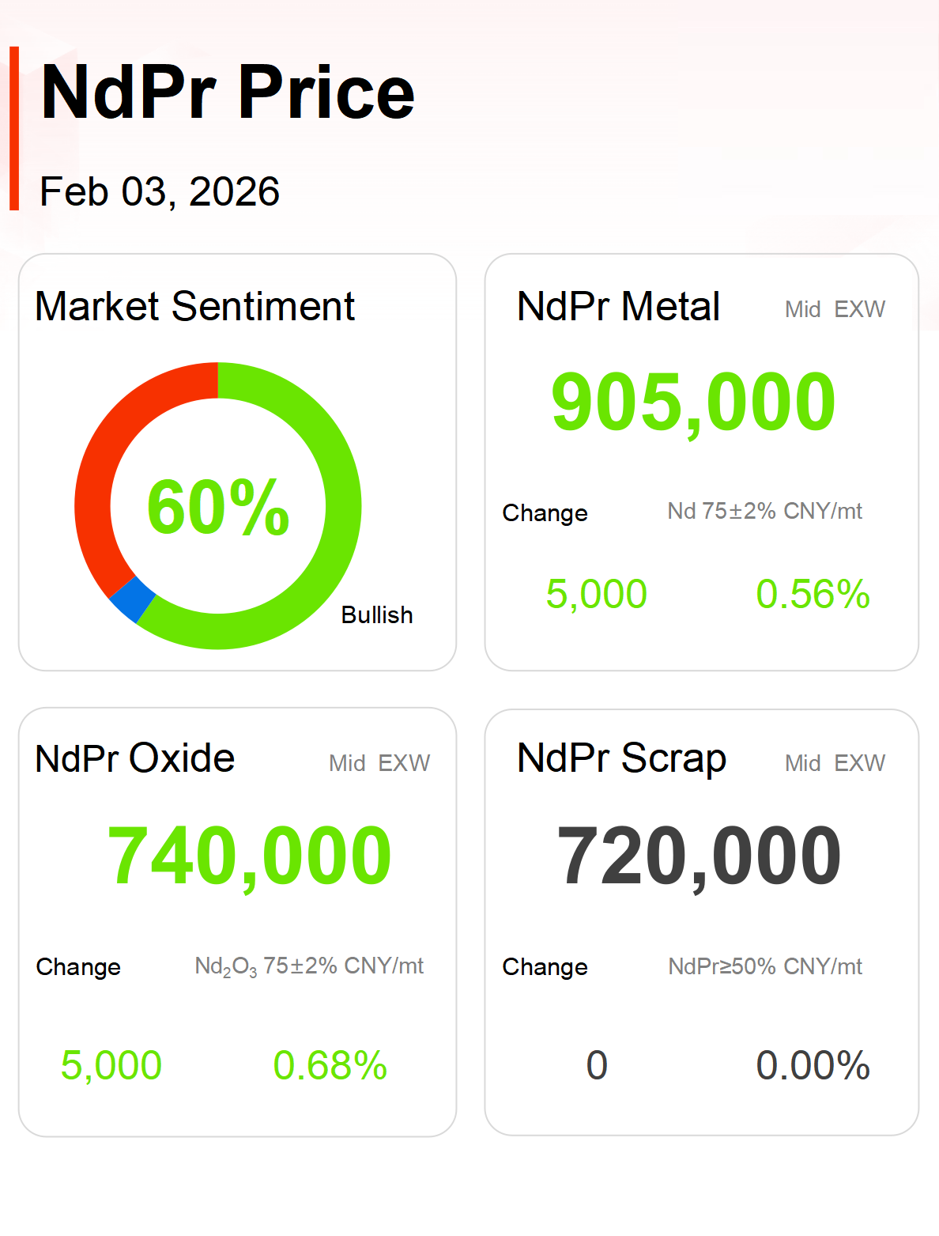Click the Feb 03, 2026 date
Image resolution: width=939 pixels, height=1236 pixels.
coord(160,192)
